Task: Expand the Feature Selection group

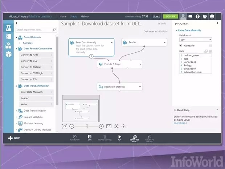Action: click(16, 117)
